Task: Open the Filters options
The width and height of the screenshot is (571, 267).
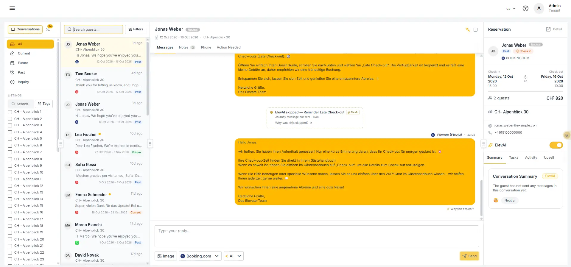Action: click(x=136, y=29)
